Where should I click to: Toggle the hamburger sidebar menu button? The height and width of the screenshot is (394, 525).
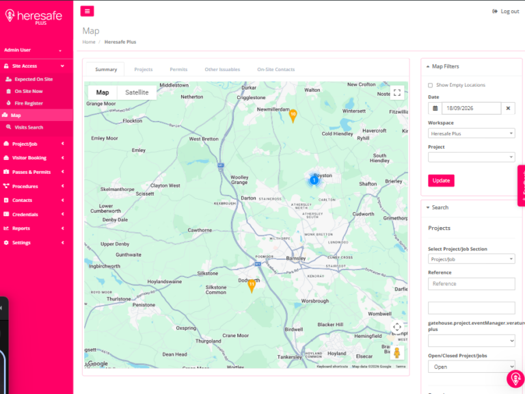pyautogui.click(x=87, y=11)
